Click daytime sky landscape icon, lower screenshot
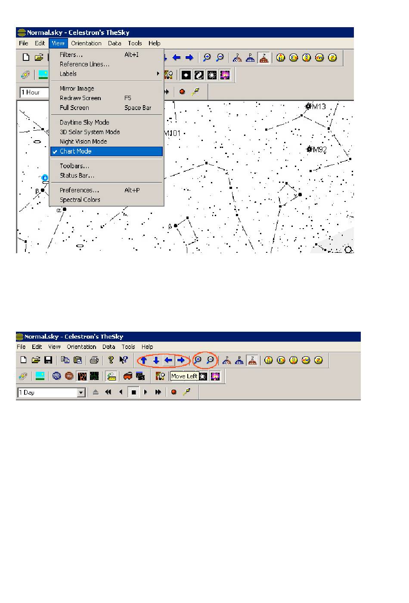Screen dimensions: 409x603 (40, 376)
